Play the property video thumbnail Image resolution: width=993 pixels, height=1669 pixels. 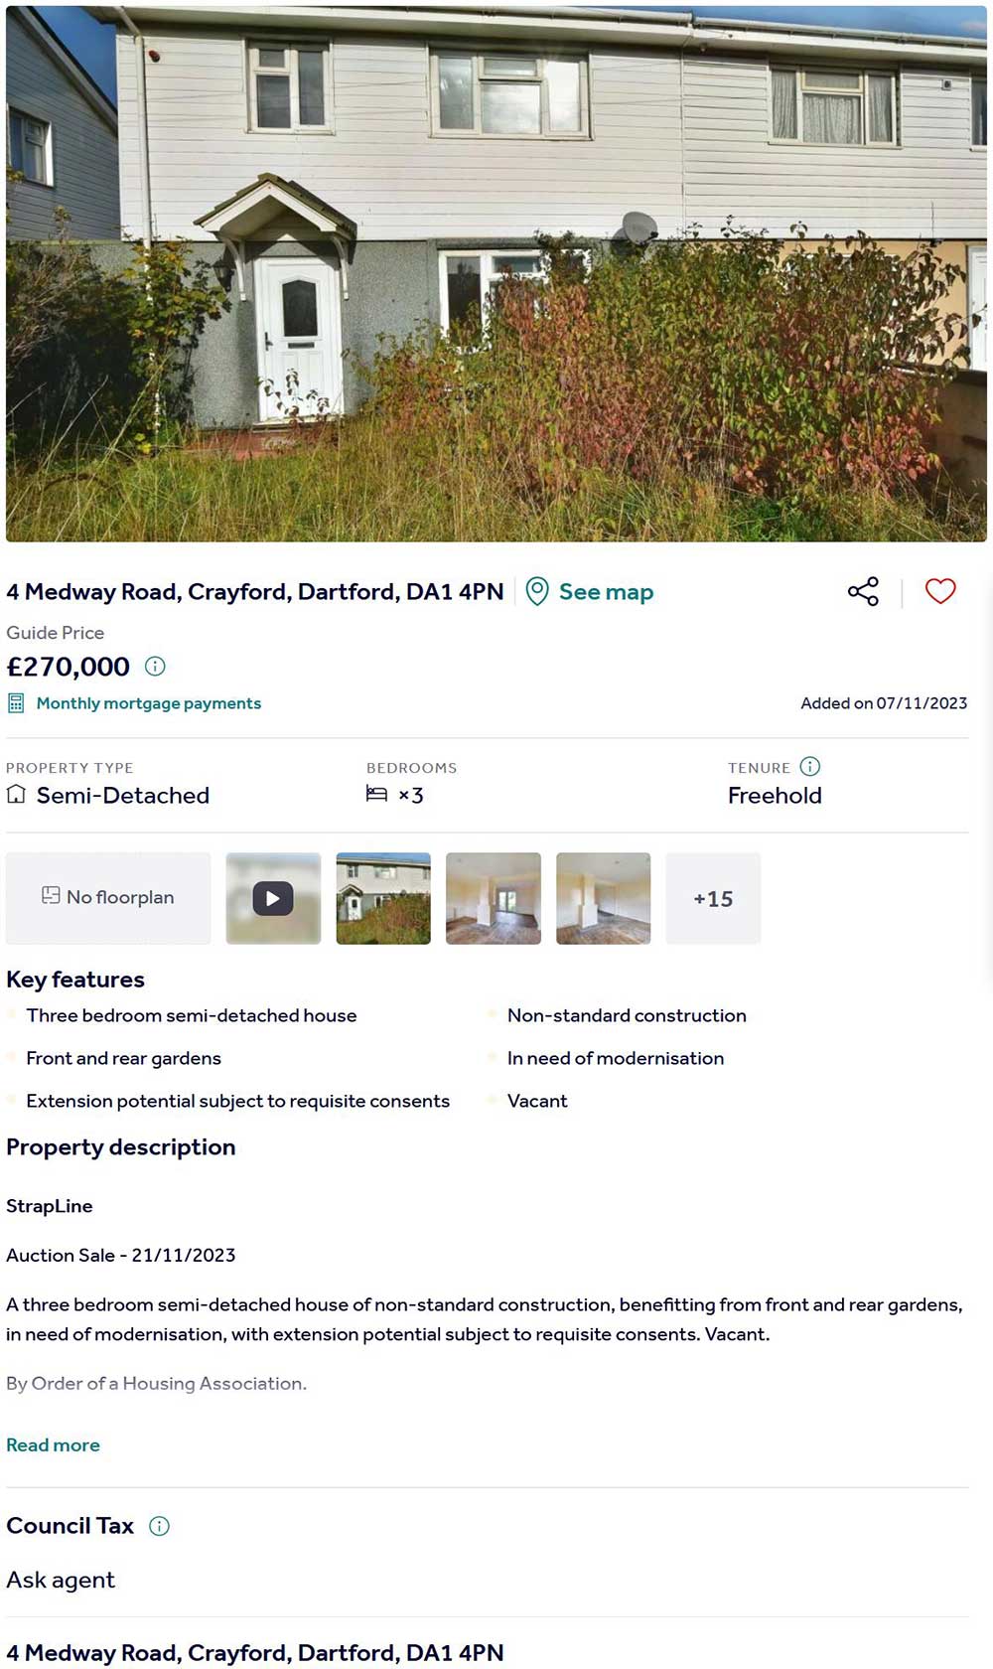(x=273, y=898)
